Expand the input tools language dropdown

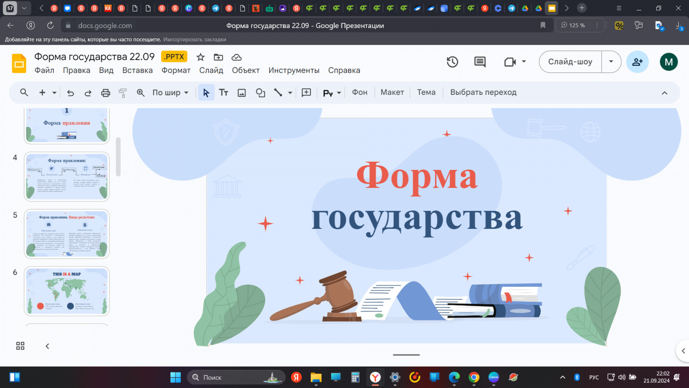pos(339,92)
